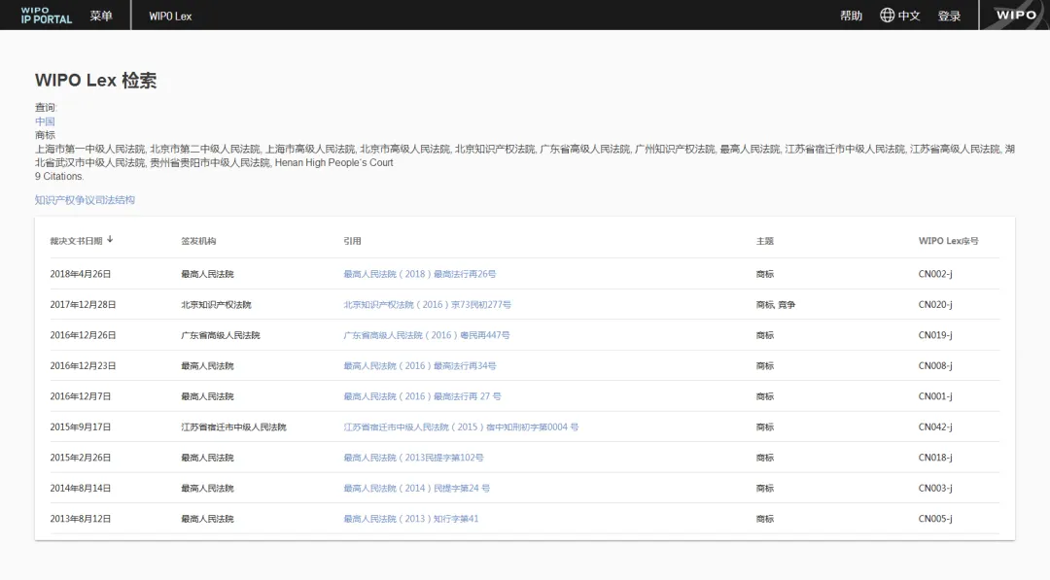Click serial number CN002-j
The width and height of the screenshot is (1050, 580).
935,274
